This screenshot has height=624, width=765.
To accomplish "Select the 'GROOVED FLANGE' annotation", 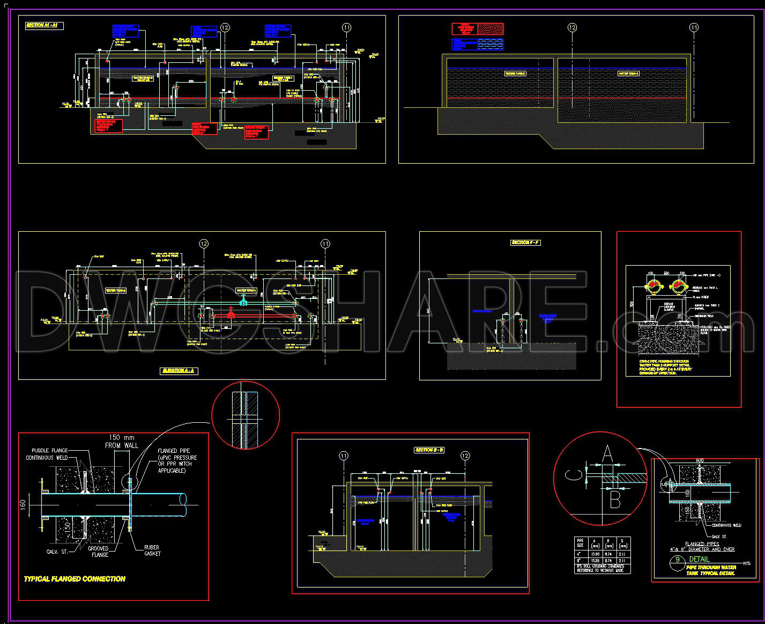I will tap(98, 552).
